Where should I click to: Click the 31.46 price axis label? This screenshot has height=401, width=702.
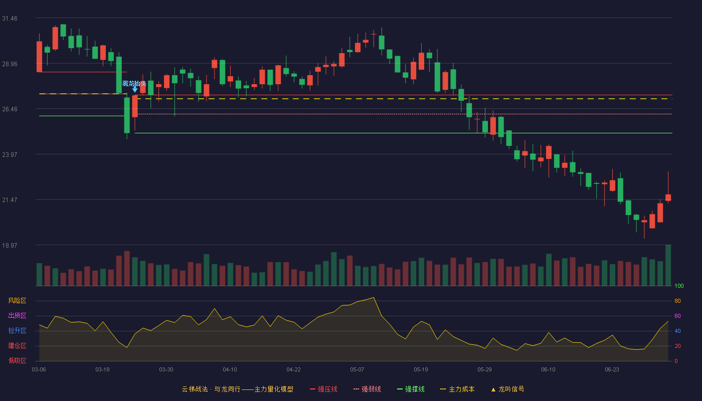pyautogui.click(x=10, y=19)
